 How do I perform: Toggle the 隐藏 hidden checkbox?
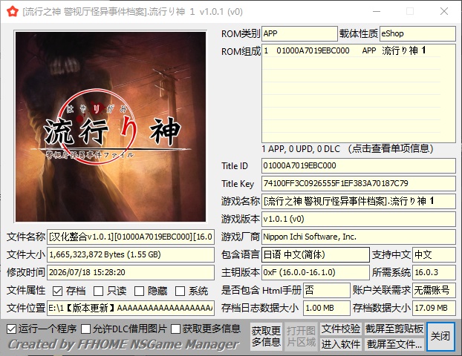139,291
